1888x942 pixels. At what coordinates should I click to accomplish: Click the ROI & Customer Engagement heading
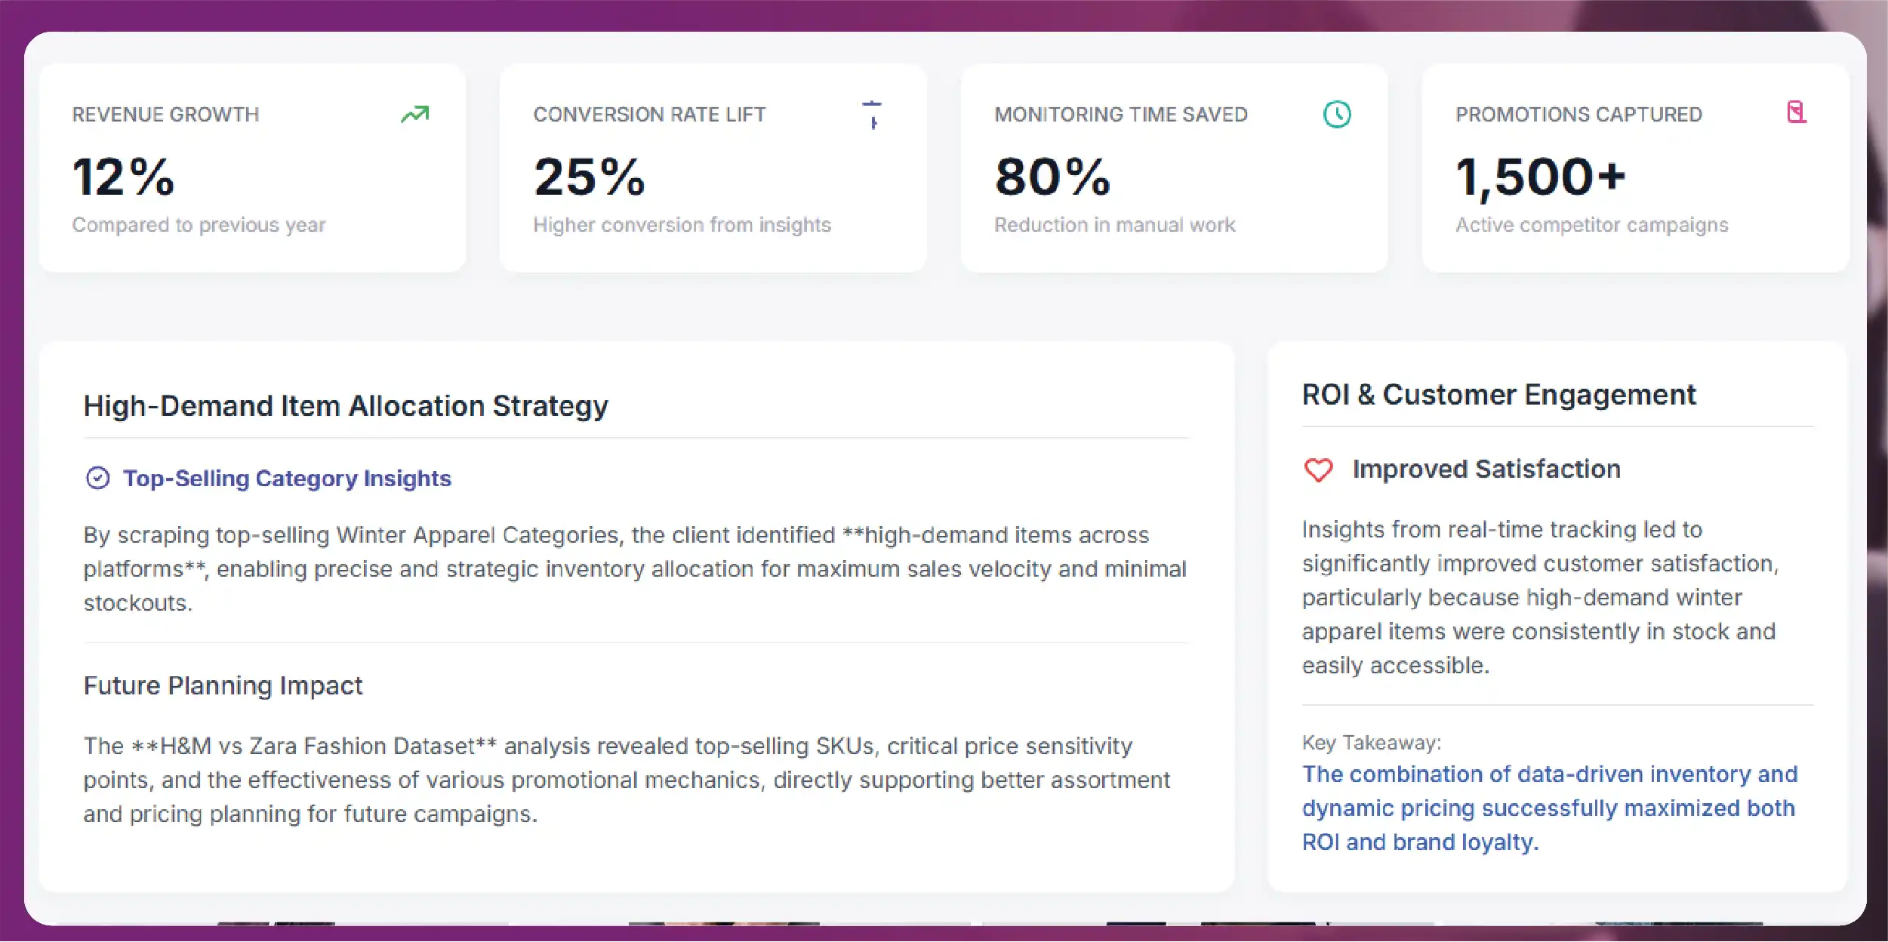[x=1498, y=395]
